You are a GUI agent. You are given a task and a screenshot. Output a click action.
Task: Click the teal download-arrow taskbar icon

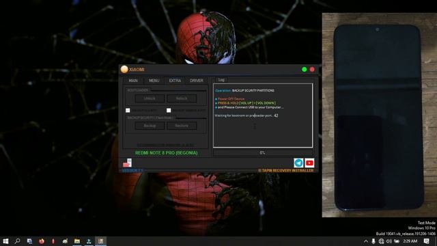89,241
